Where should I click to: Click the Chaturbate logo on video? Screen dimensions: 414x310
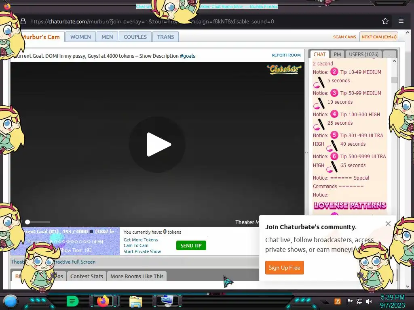coord(284,69)
